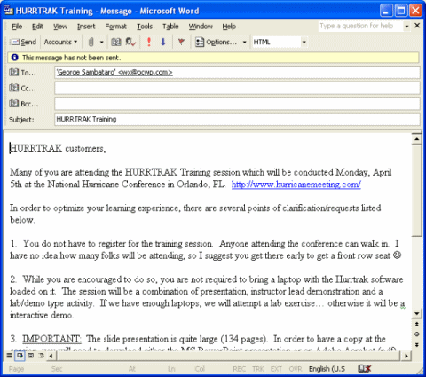Open message Options button
This screenshot has height=377, width=426.
click(x=216, y=43)
